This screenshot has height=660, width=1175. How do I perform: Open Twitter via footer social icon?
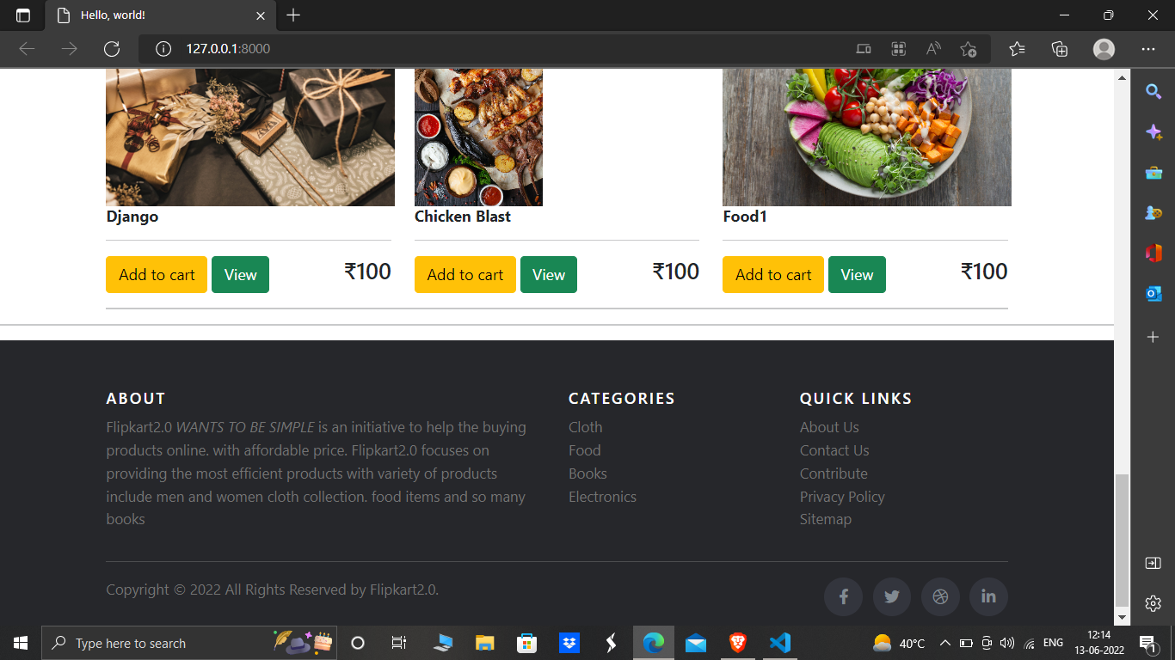891,596
